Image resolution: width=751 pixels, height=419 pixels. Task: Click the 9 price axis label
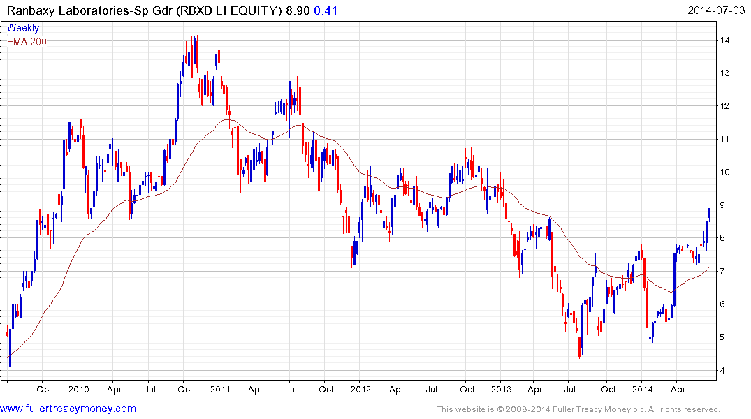[x=722, y=205]
